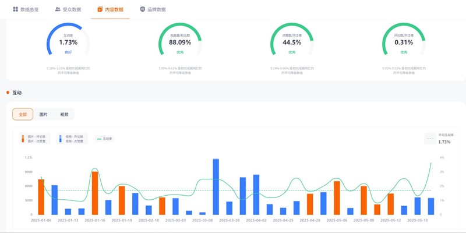Image resolution: width=466 pixels, height=233 pixels.
Task: Switch to the 内容数据 tab
Action: (110, 9)
